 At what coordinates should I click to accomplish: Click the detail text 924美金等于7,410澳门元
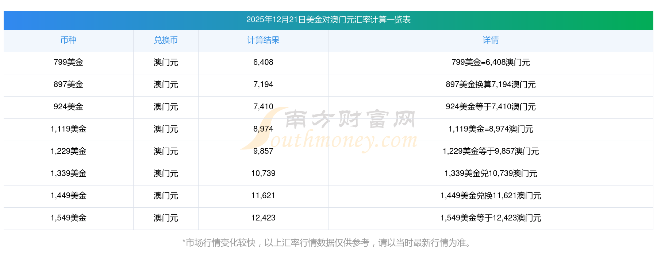pyautogui.click(x=491, y=107)
